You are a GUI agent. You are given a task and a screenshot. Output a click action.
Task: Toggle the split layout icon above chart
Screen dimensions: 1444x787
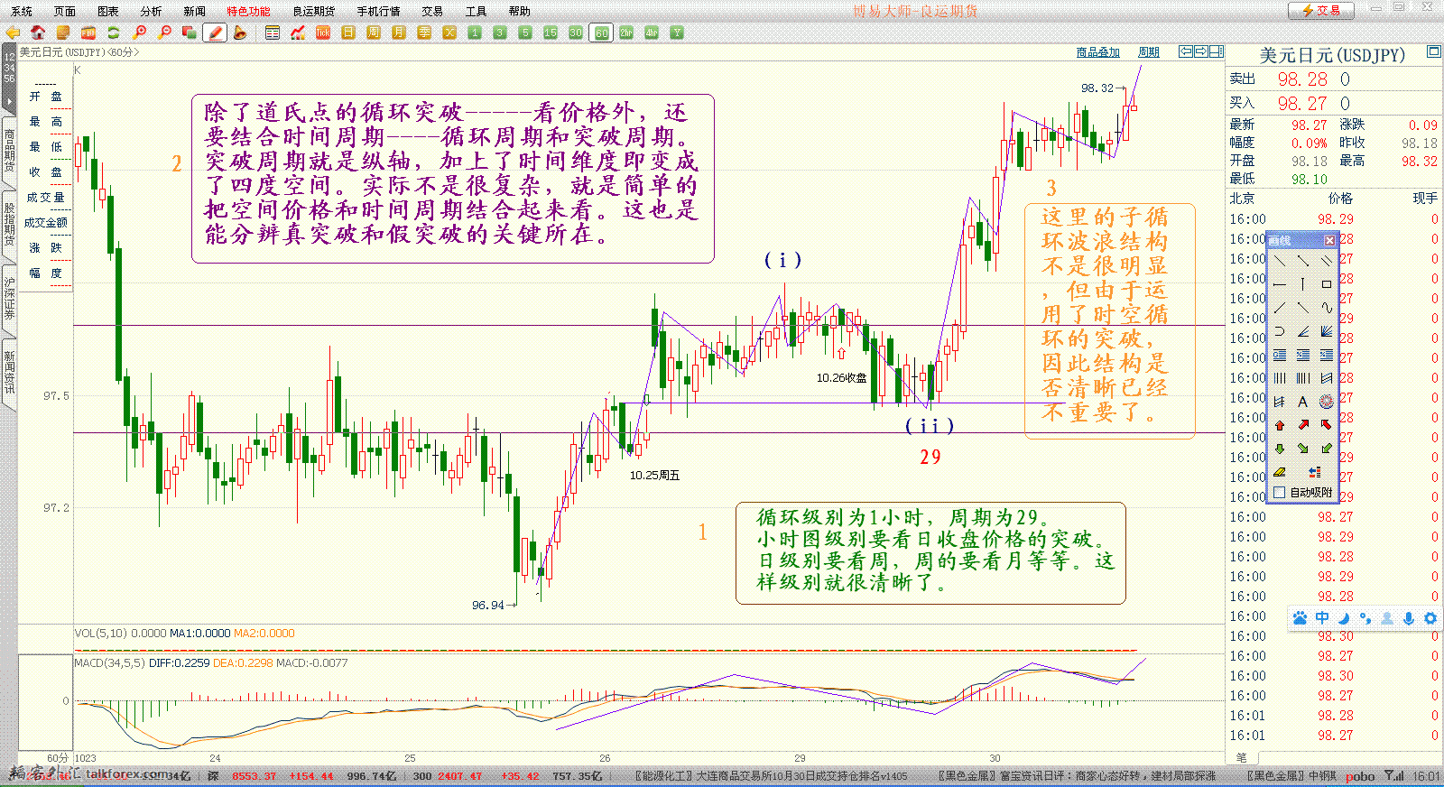point(1217,51)
